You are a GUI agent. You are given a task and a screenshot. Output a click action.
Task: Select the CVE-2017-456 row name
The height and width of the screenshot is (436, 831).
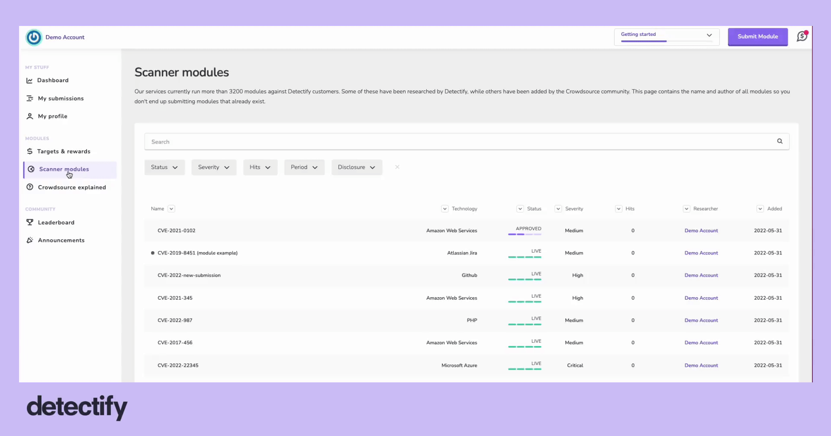(x=175, y=343)
